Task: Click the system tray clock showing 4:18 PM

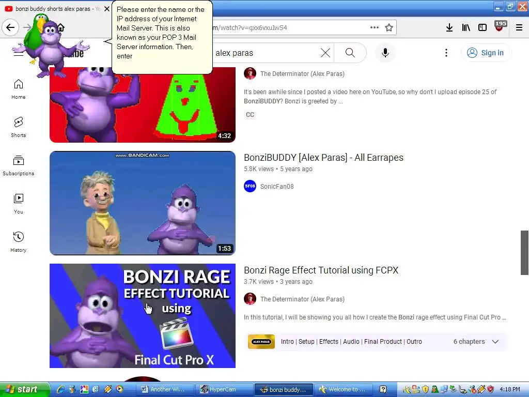Action: click(510, 389)
